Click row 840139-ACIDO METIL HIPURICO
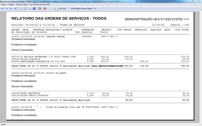 click(x=100, y=96)
